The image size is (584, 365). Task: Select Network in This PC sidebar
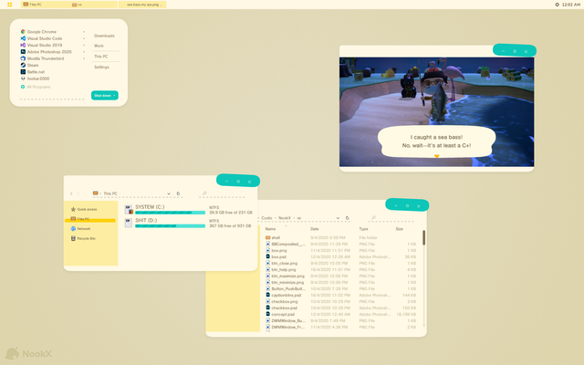(81, 229)
